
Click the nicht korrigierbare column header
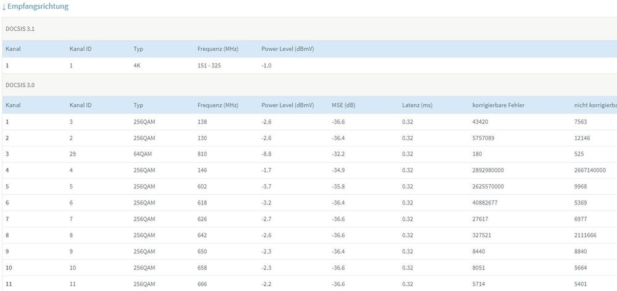click(595, 105)
